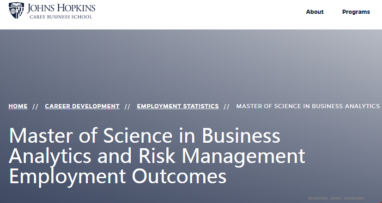Click the word 'Science' in the page title
The height and width of the screenshot is (203, 382).
[x=138, y=135]
